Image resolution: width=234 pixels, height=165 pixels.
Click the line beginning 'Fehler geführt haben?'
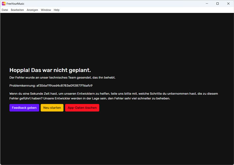pyautogui.click(x=89, y=98)
